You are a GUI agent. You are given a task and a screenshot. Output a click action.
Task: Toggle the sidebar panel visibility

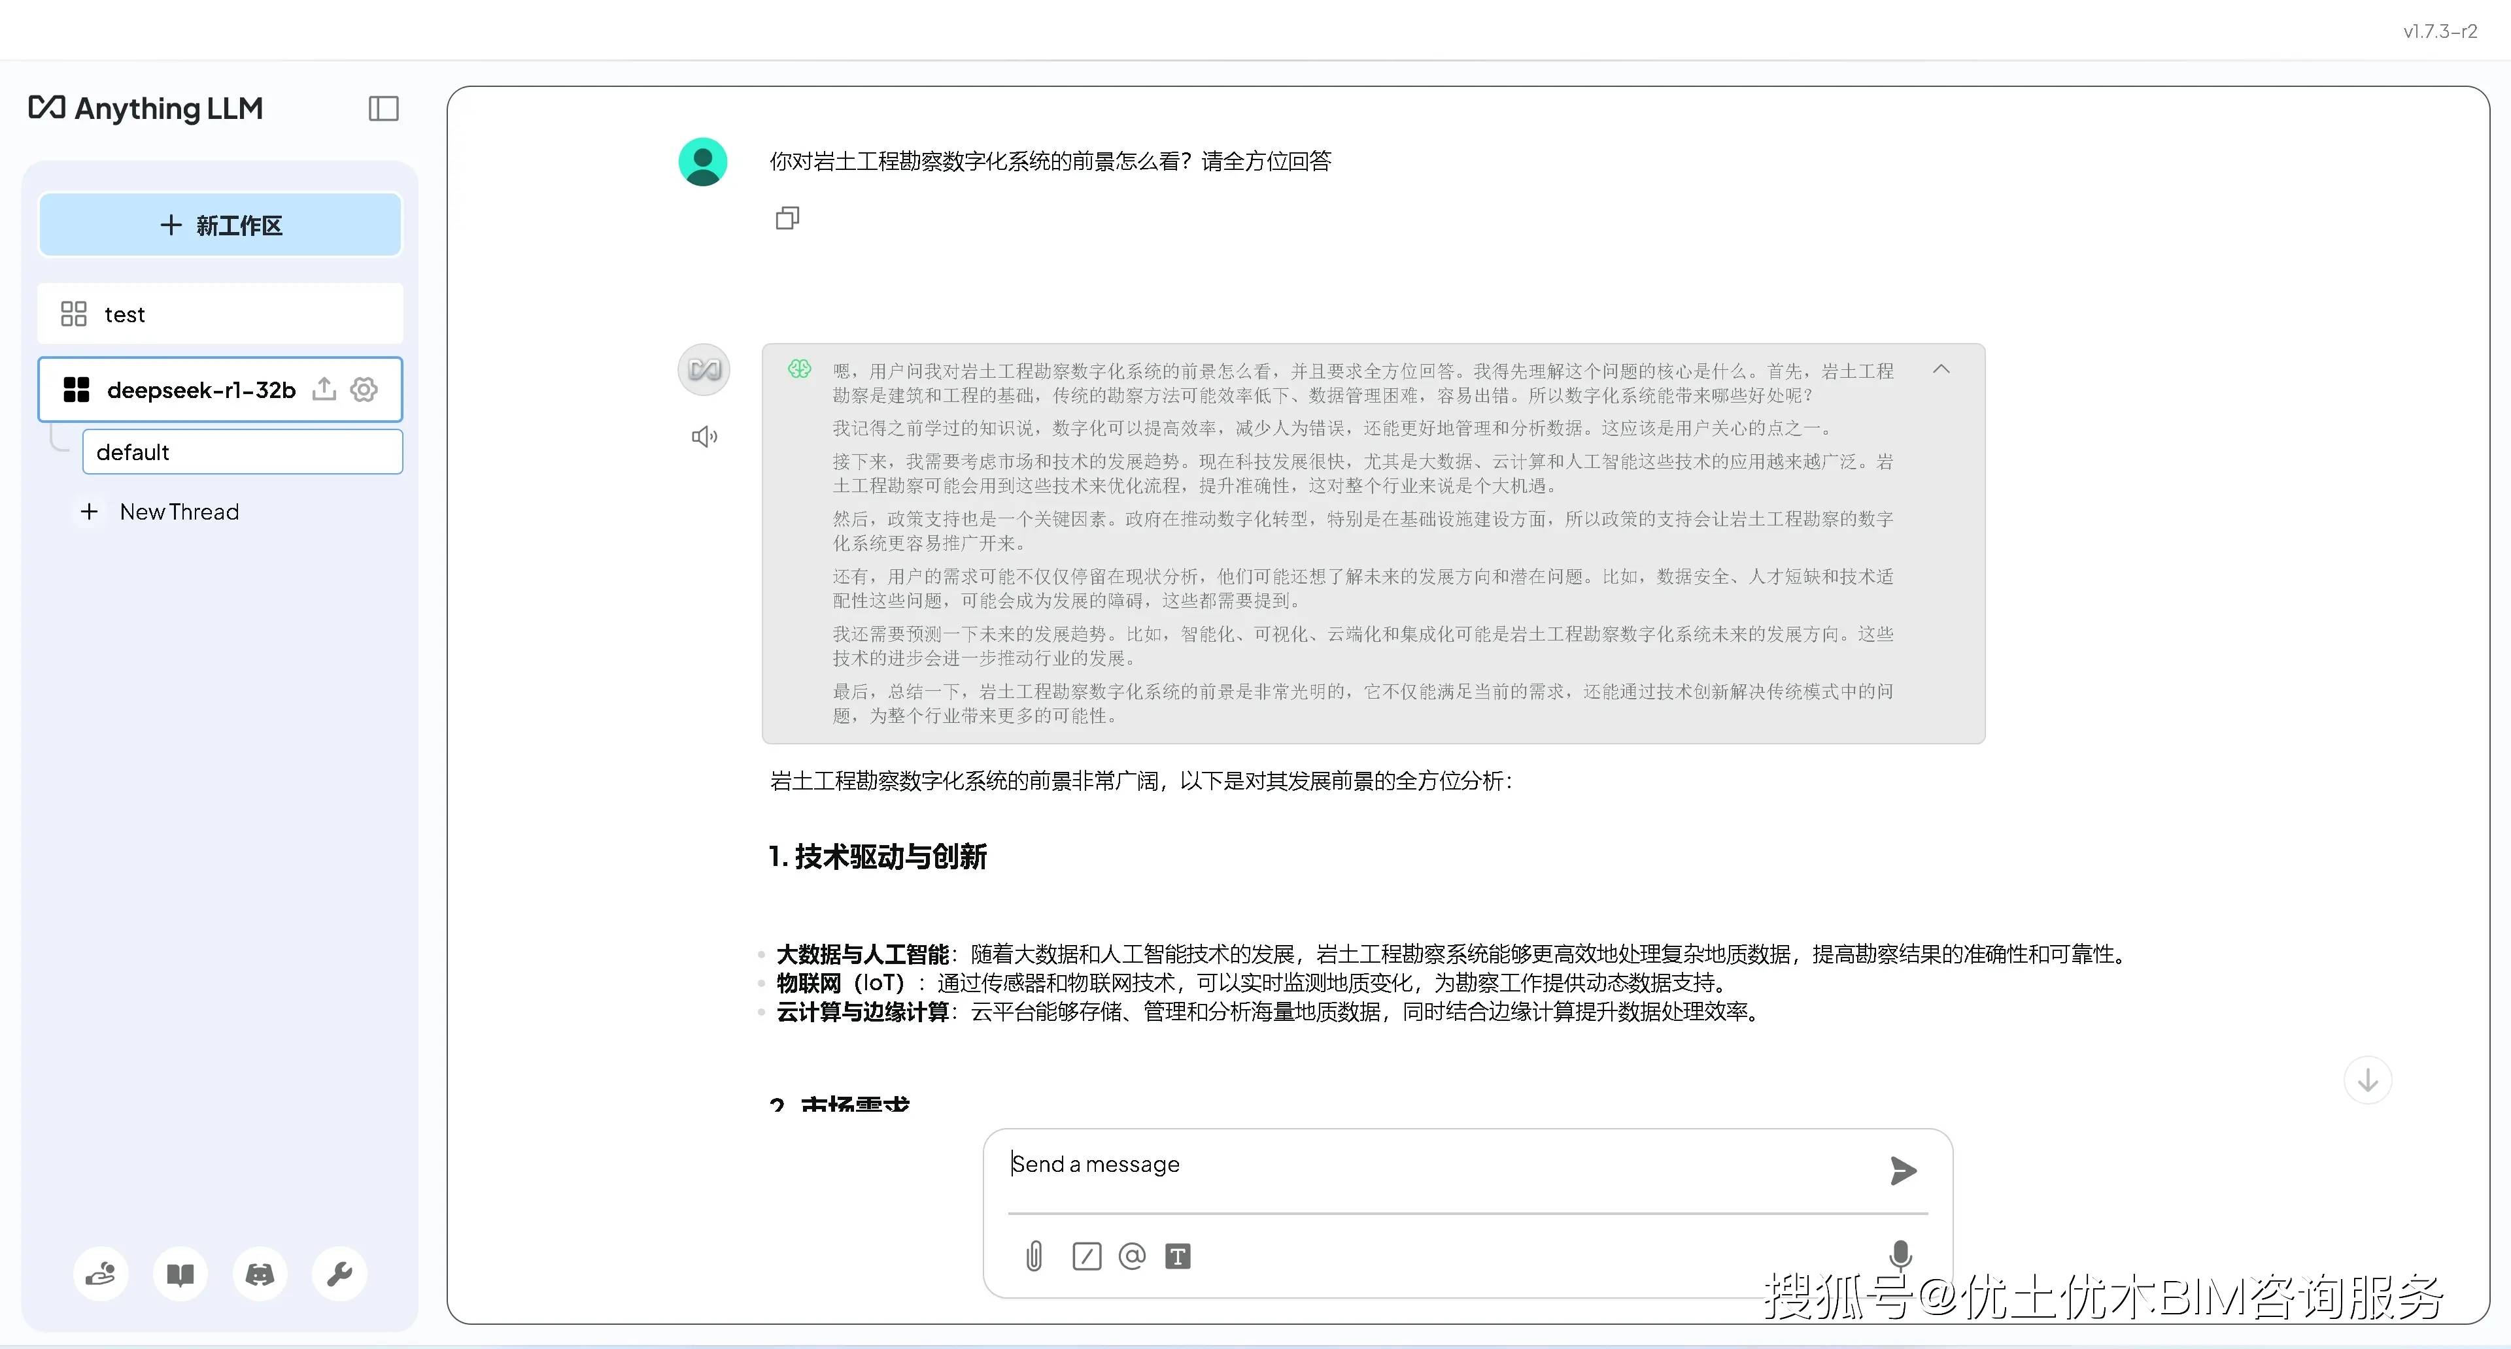(382, 108)
